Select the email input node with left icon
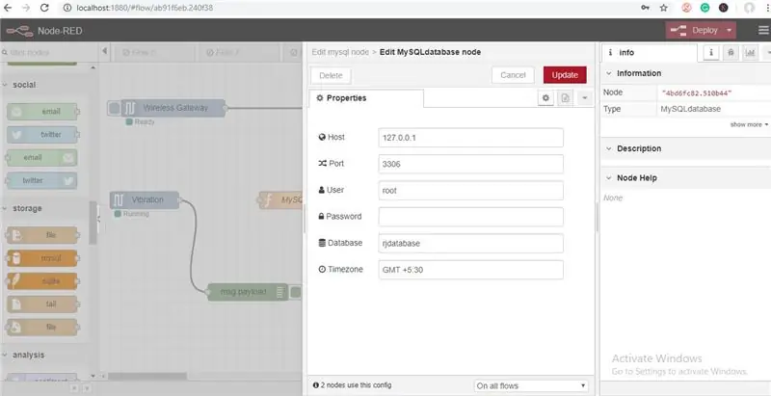Image resolution: width=771 pixels, height=396 pixels. tap(42, 112)
